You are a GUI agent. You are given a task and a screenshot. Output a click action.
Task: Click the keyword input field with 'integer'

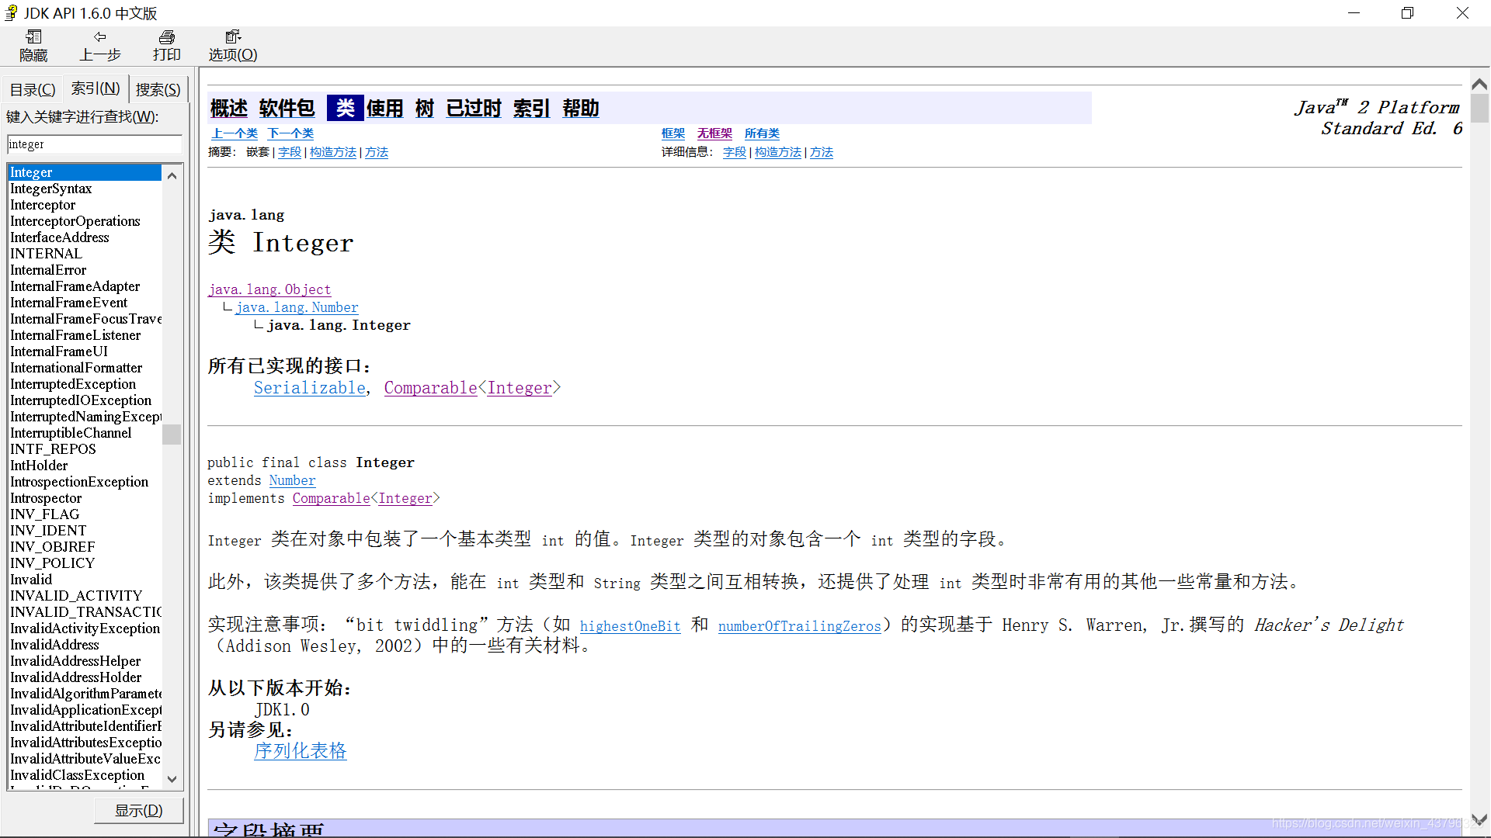(x=94, y=144)
